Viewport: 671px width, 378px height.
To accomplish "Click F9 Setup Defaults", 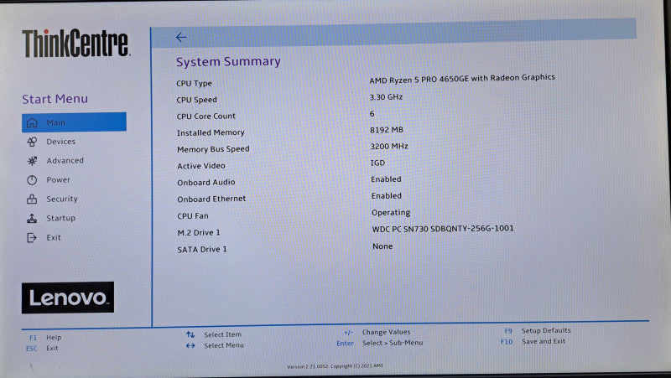I will (x=538, y=330).
